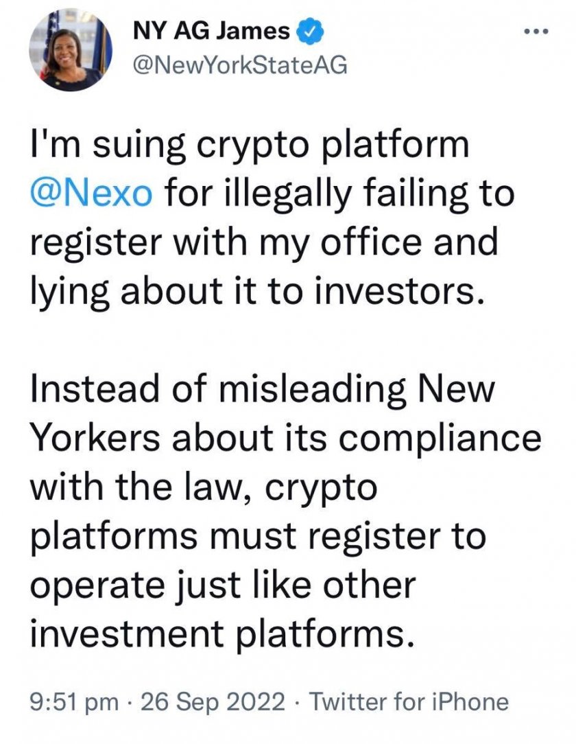Click the line "platforms must register to"
Viewport: 576px width, 744px height.
coord(258,537)
